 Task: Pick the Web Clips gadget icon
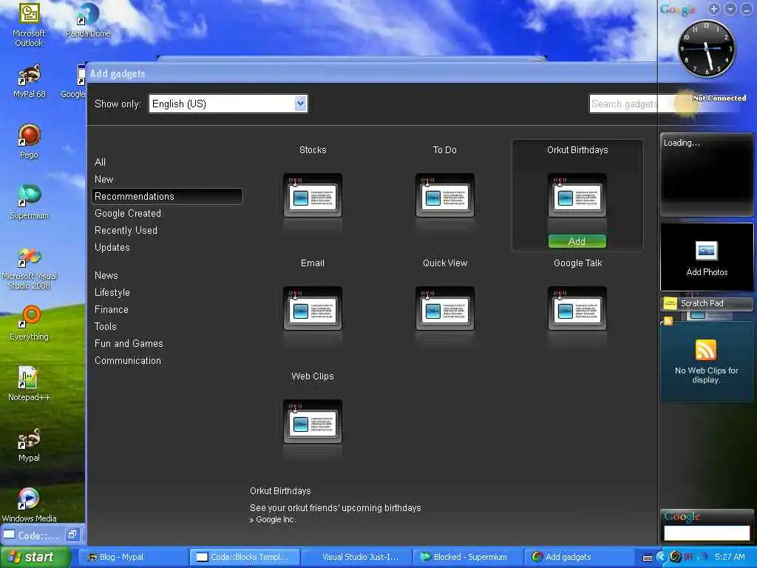pos(313,421)
